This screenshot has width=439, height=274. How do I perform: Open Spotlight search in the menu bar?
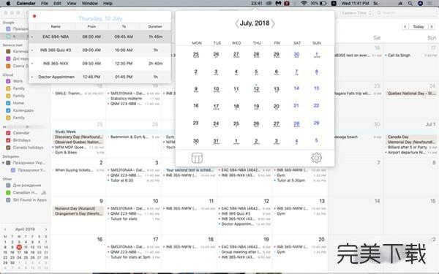point(410,4)
